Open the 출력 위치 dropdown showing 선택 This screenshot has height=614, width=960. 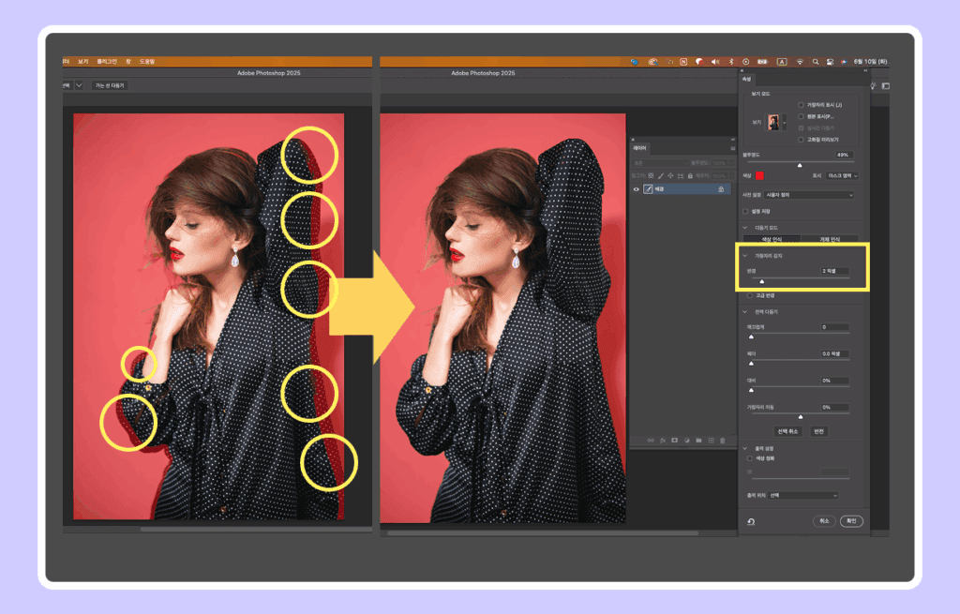click(802, 495)
